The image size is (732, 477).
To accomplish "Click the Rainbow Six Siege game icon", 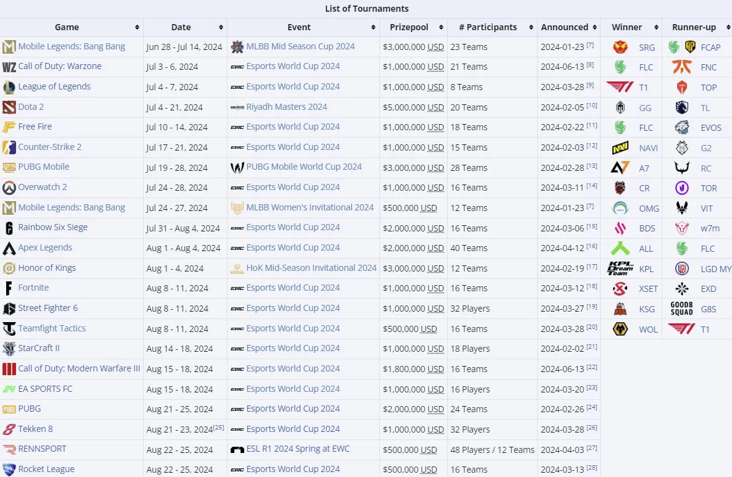I will click(9, 228).
